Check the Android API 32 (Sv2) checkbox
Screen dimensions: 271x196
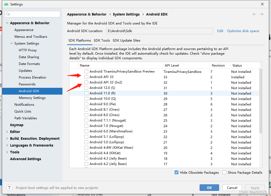86,82
